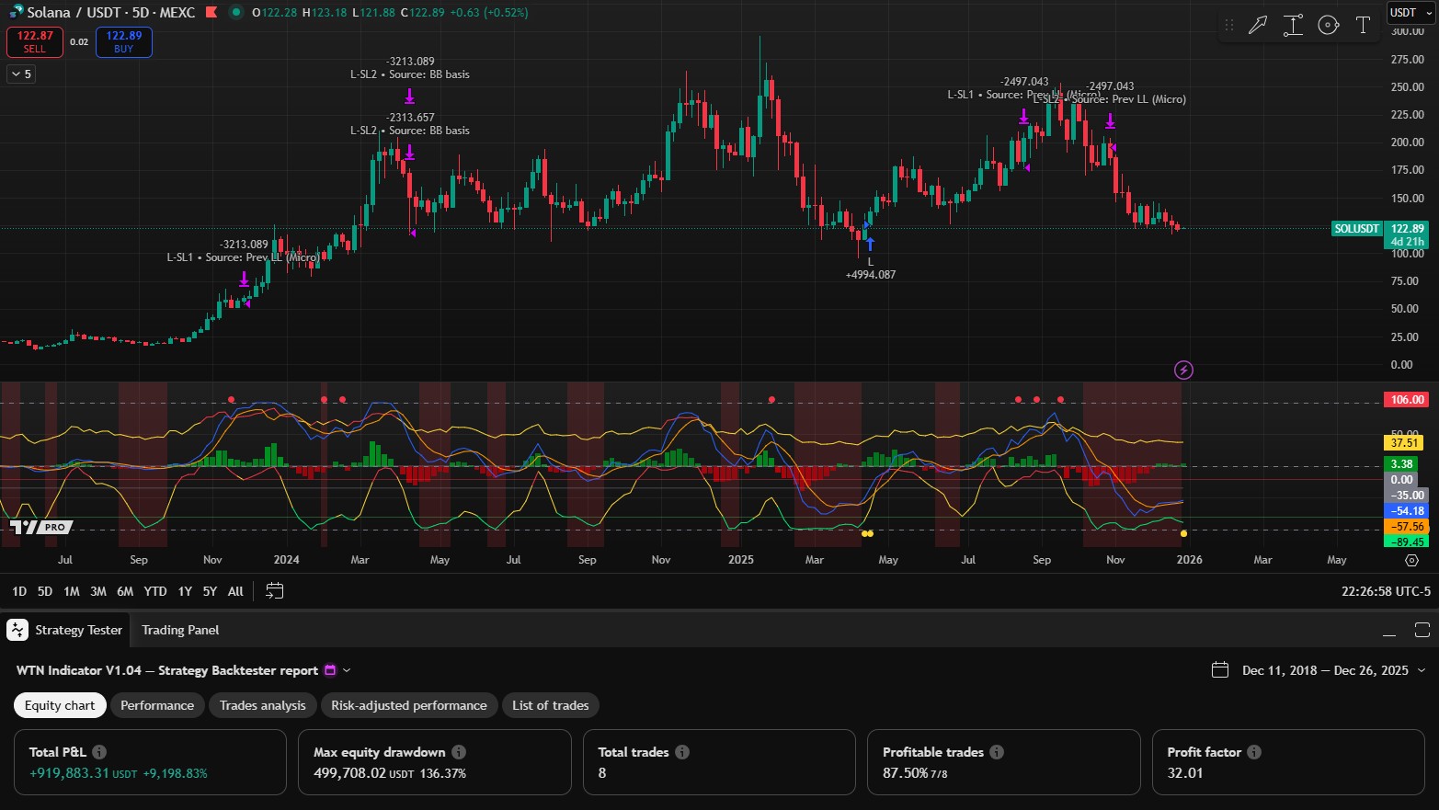The width and height of the screenshot is (1439, 810).
Task: Open Bar Replay using the replay icon
Action: [x=274, y=591]
